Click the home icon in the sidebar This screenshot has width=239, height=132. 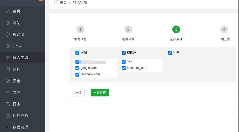(8, 11)
